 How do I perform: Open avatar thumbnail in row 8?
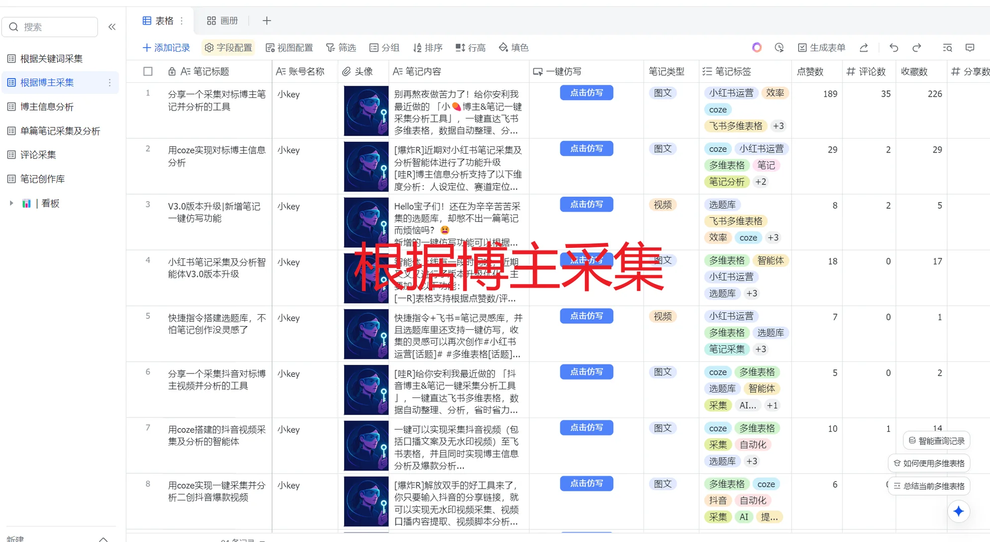click(366, 501)
